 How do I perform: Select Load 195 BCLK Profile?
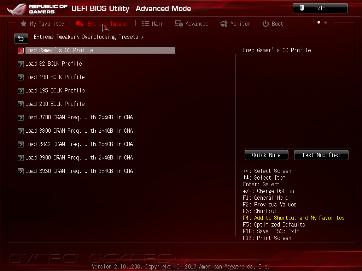(x=55, y=90)
